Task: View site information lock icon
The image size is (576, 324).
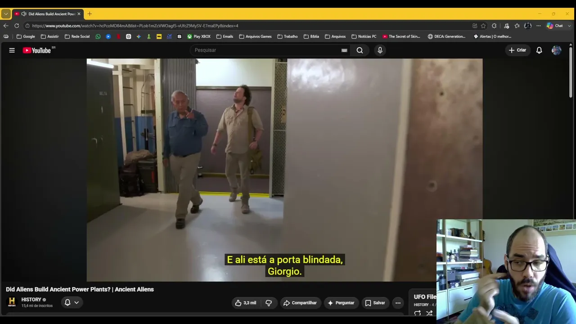Action: click(x=27, y=26)
